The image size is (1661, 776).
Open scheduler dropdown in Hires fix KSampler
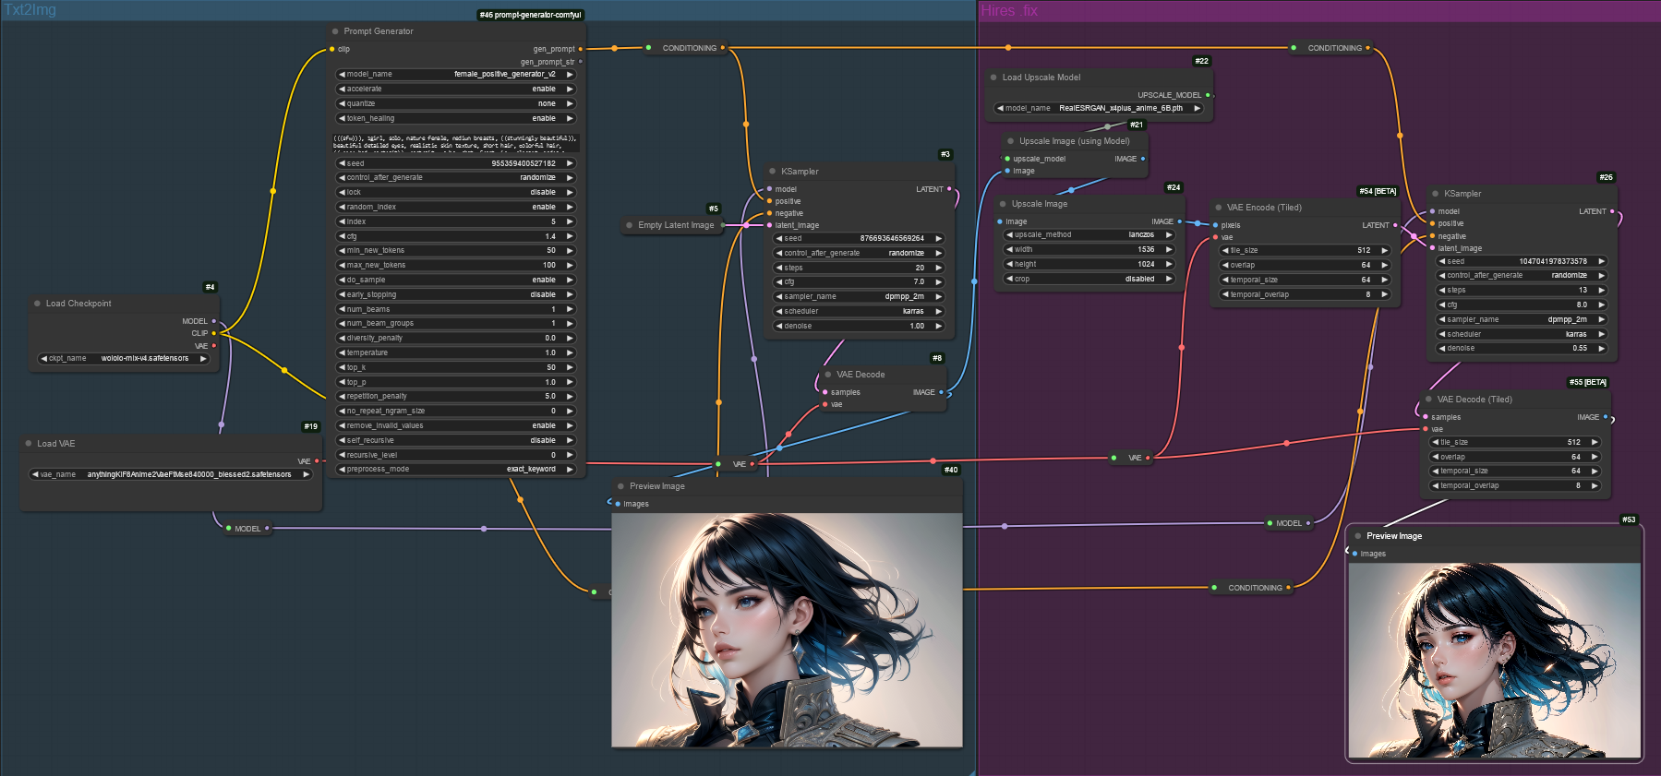tap(1522, 334)
